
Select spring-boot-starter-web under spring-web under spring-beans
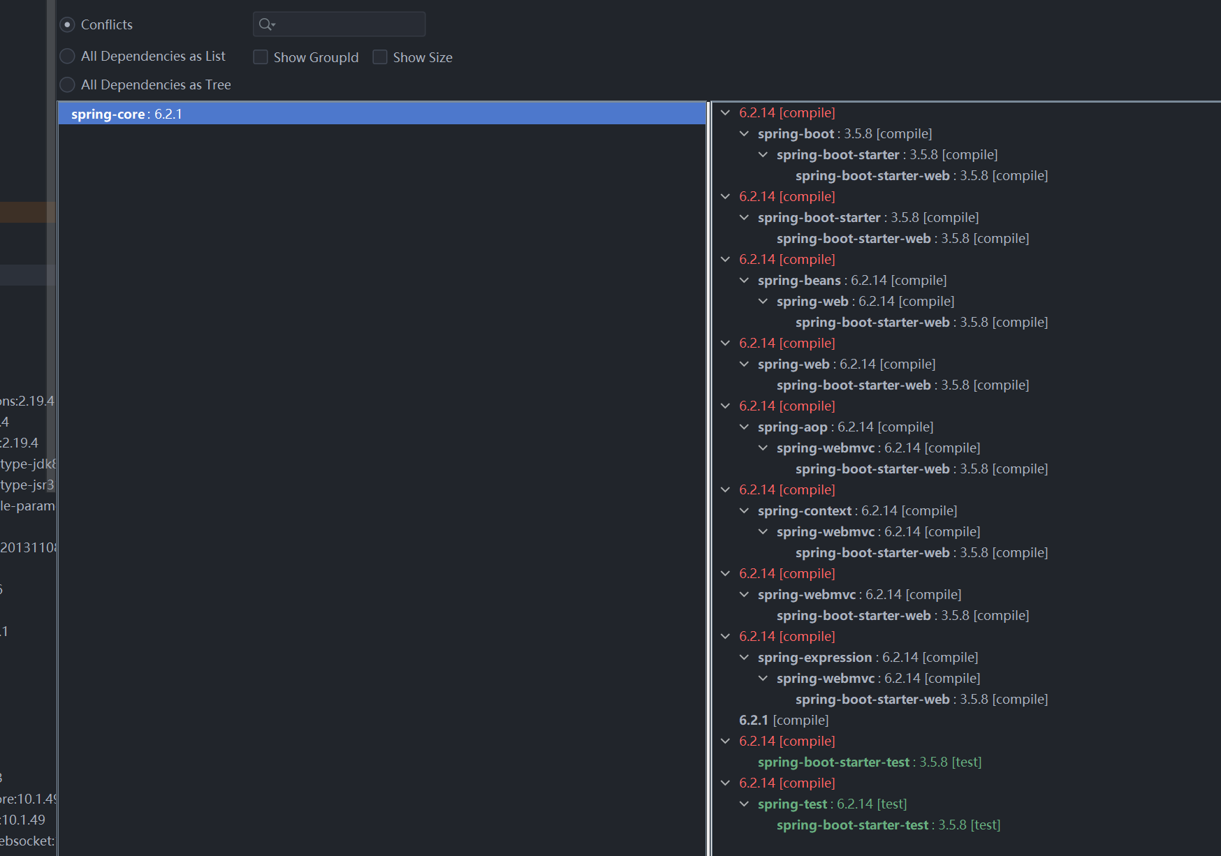pyautogui.click(x=921, y=322)
